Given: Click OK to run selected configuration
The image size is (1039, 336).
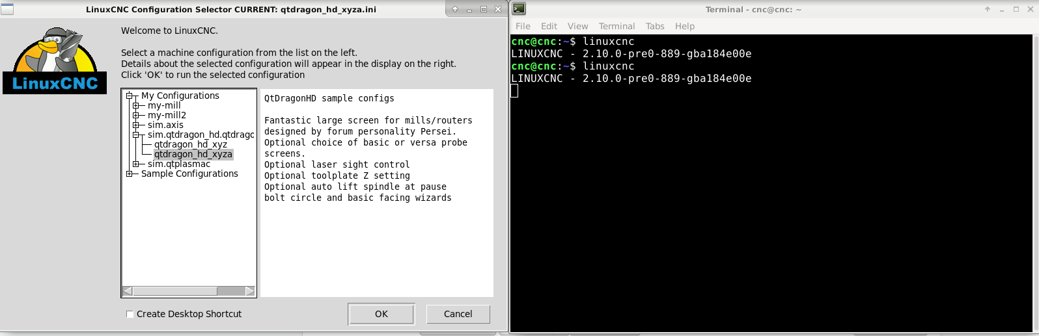Looking at the screenshot, I should pos(381,314).
